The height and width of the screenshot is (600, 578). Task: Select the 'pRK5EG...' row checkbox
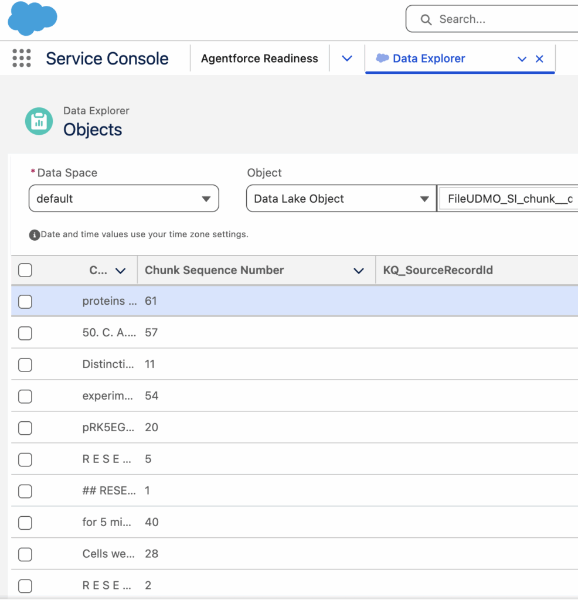tap(25, 428)
